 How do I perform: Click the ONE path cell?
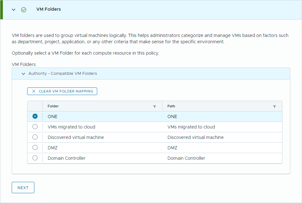click(x=172, y=116)
